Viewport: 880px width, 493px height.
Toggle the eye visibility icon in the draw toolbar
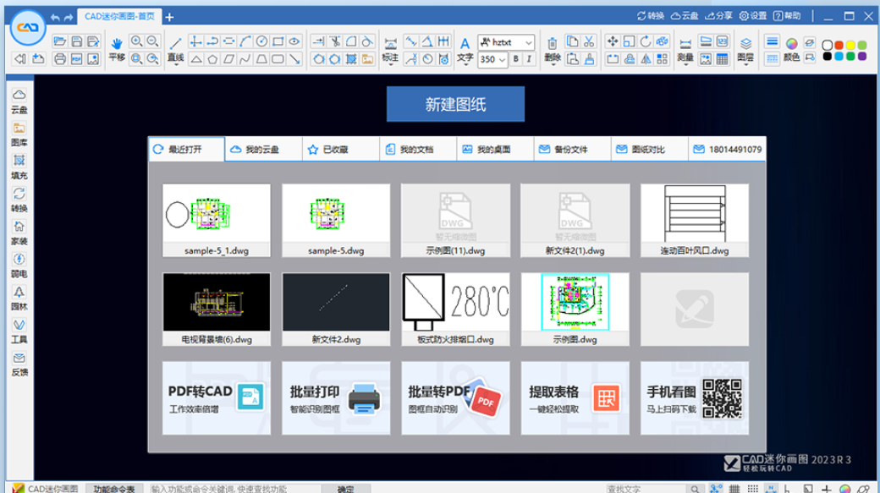294,41
